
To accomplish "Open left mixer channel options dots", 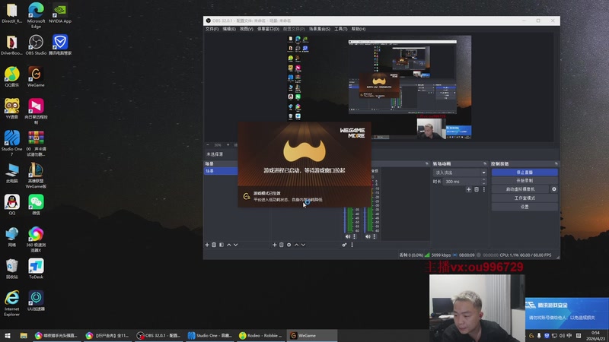I will tap(354, 236).
